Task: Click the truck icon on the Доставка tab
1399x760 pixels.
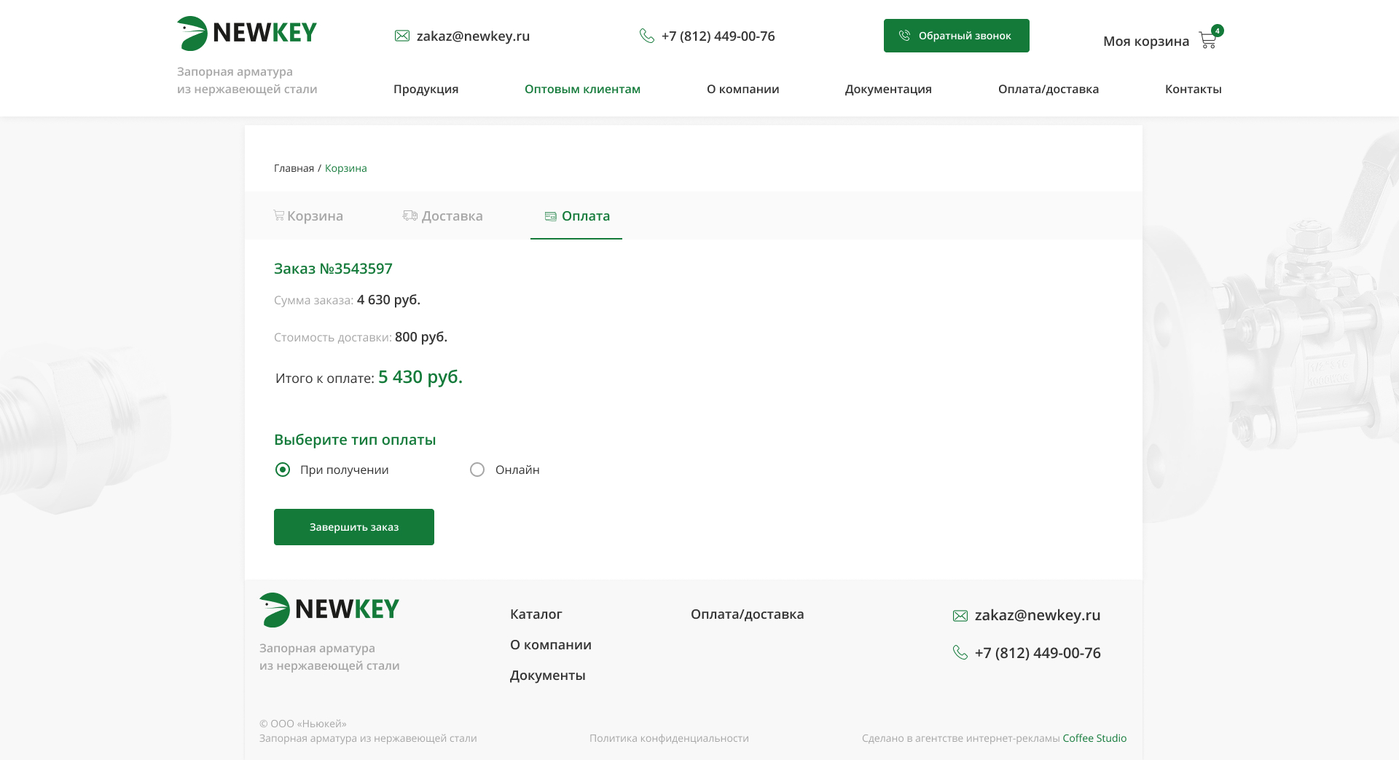Action: click(x=410, y=215)
